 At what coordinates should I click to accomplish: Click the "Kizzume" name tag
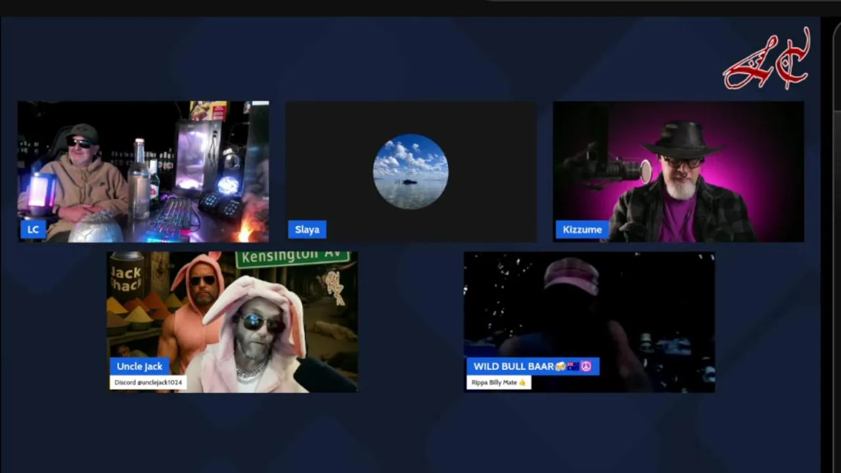(581, 229)
